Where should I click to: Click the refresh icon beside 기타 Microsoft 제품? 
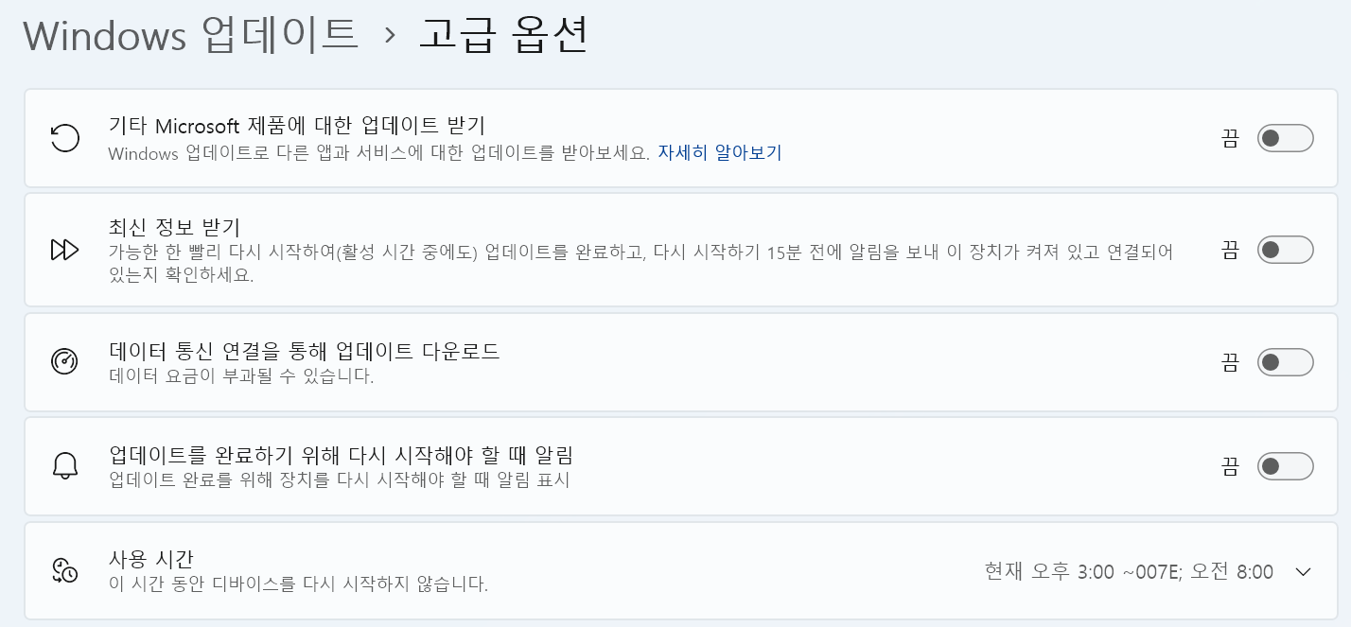click(64, 139)
